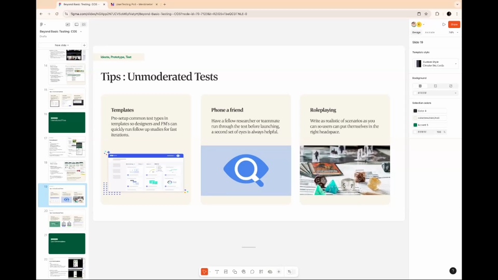Select the Text tool in bottom toolbar

coord(217,272)
